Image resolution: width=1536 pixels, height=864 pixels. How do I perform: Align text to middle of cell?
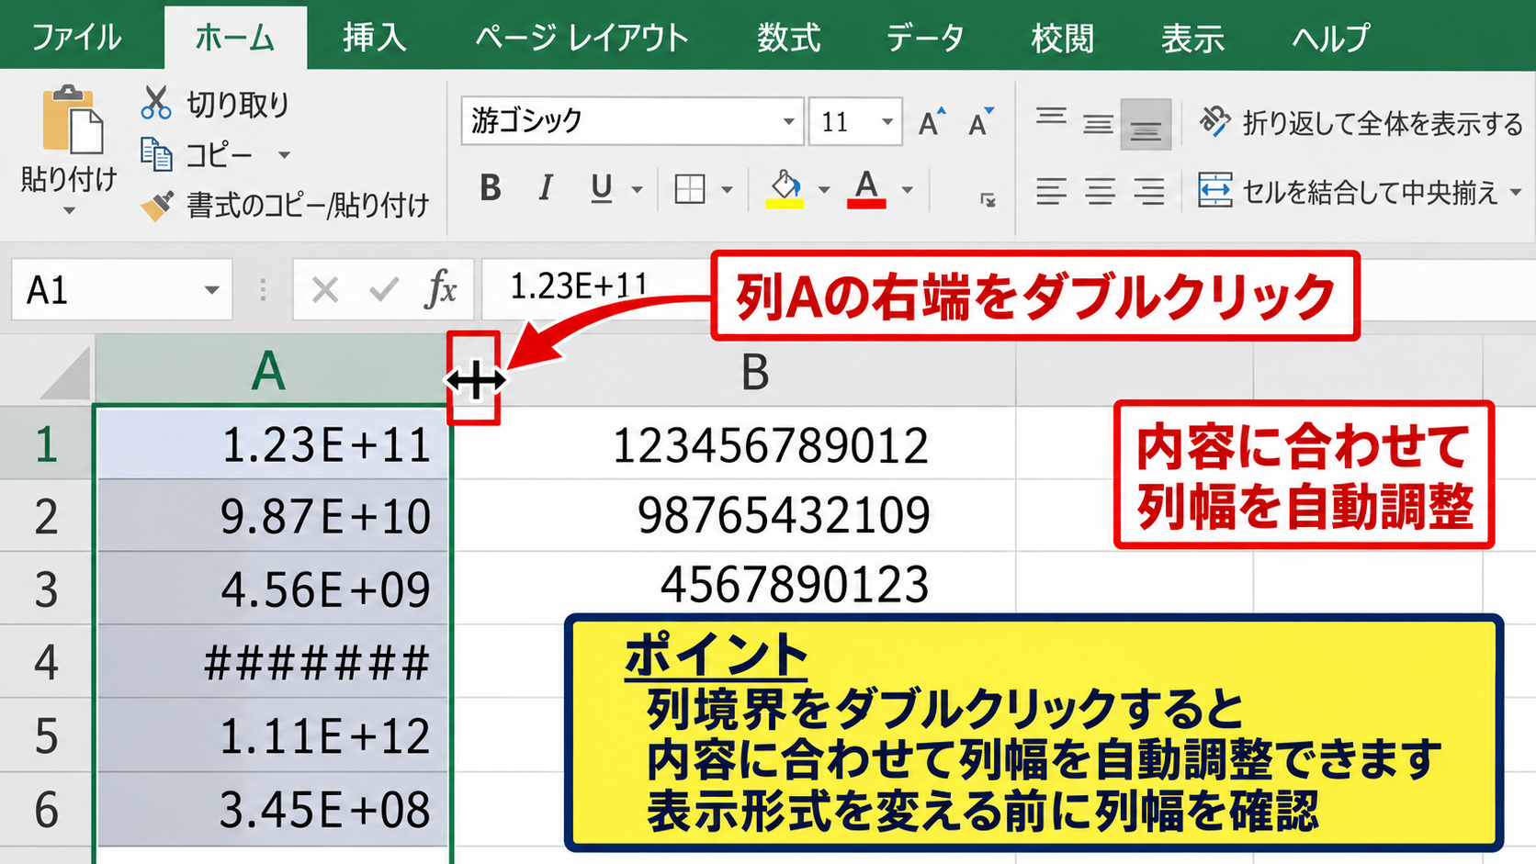point(1098,123)
